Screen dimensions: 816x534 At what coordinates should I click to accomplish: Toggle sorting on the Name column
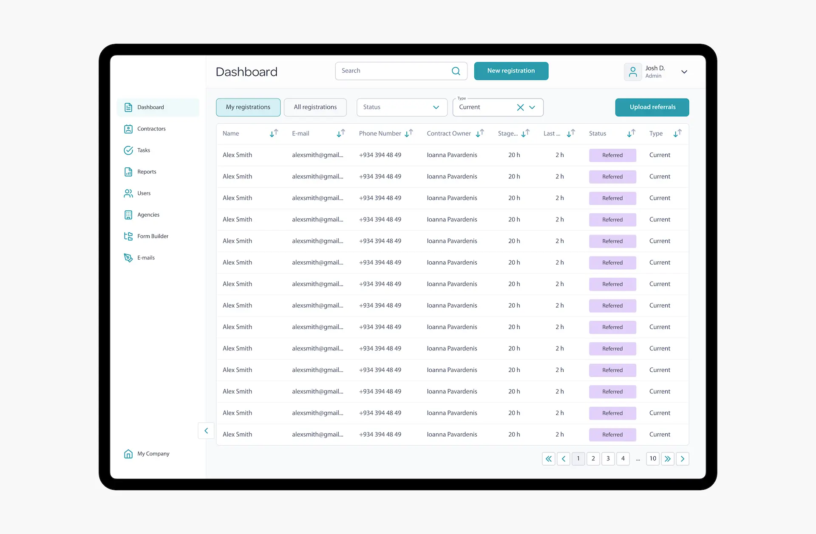click(x=274, y=133)
